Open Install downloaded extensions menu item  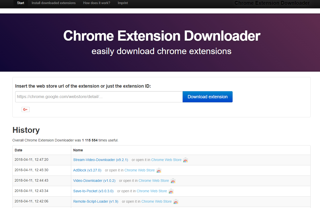[53, 3]
